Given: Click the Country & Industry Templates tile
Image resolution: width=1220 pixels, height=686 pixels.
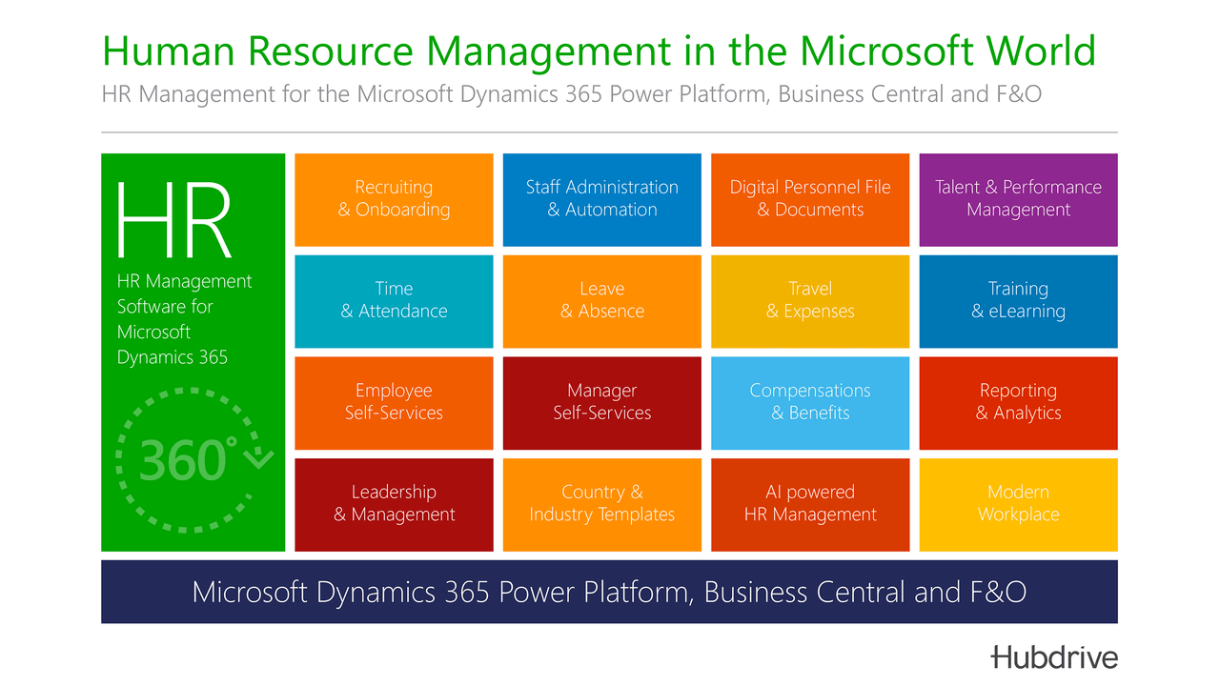Looking at the screenshot, I should pos(602,505).
